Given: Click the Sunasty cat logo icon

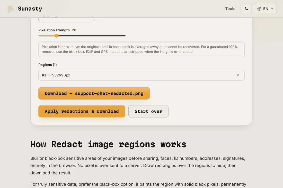Looking at the screenshot, I should (11, 9).
